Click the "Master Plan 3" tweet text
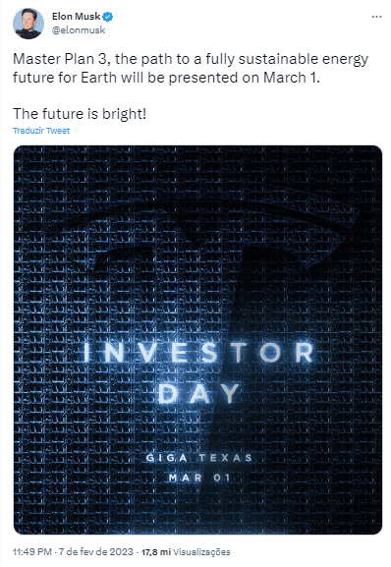Screen dimensions: 391x567 [x=60, y=59]
